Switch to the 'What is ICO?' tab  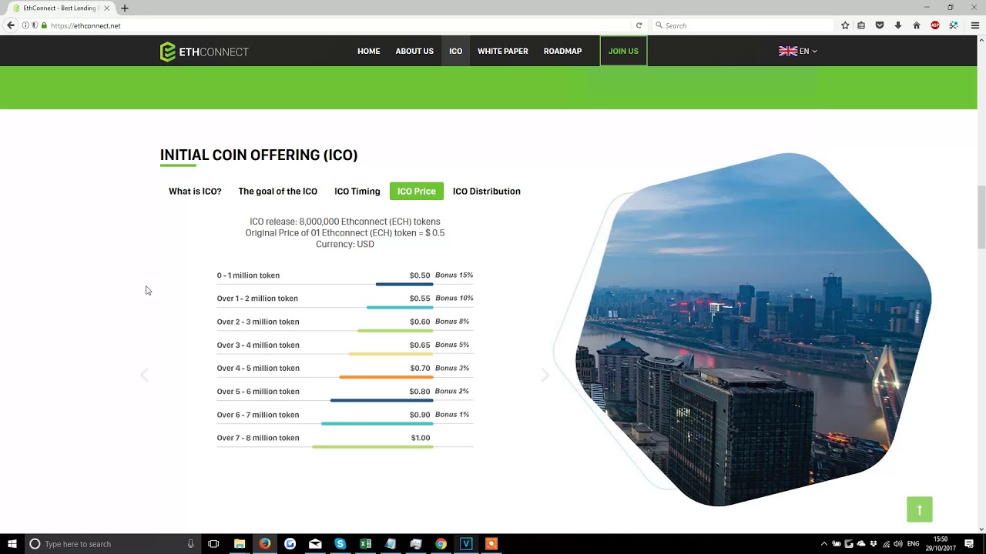(195, 192)
